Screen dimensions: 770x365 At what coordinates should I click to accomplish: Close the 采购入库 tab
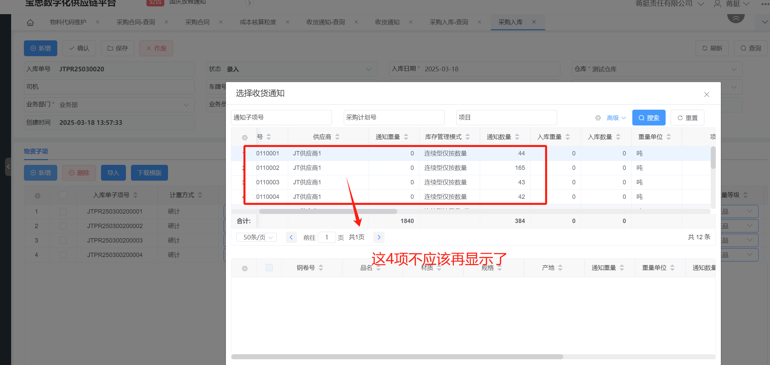[x=534, y=22]
